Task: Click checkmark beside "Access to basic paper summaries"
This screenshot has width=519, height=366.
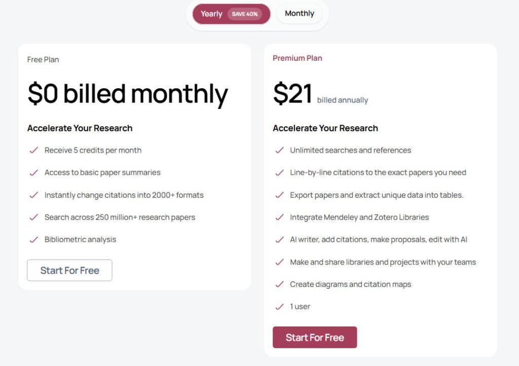Action: 34,172
